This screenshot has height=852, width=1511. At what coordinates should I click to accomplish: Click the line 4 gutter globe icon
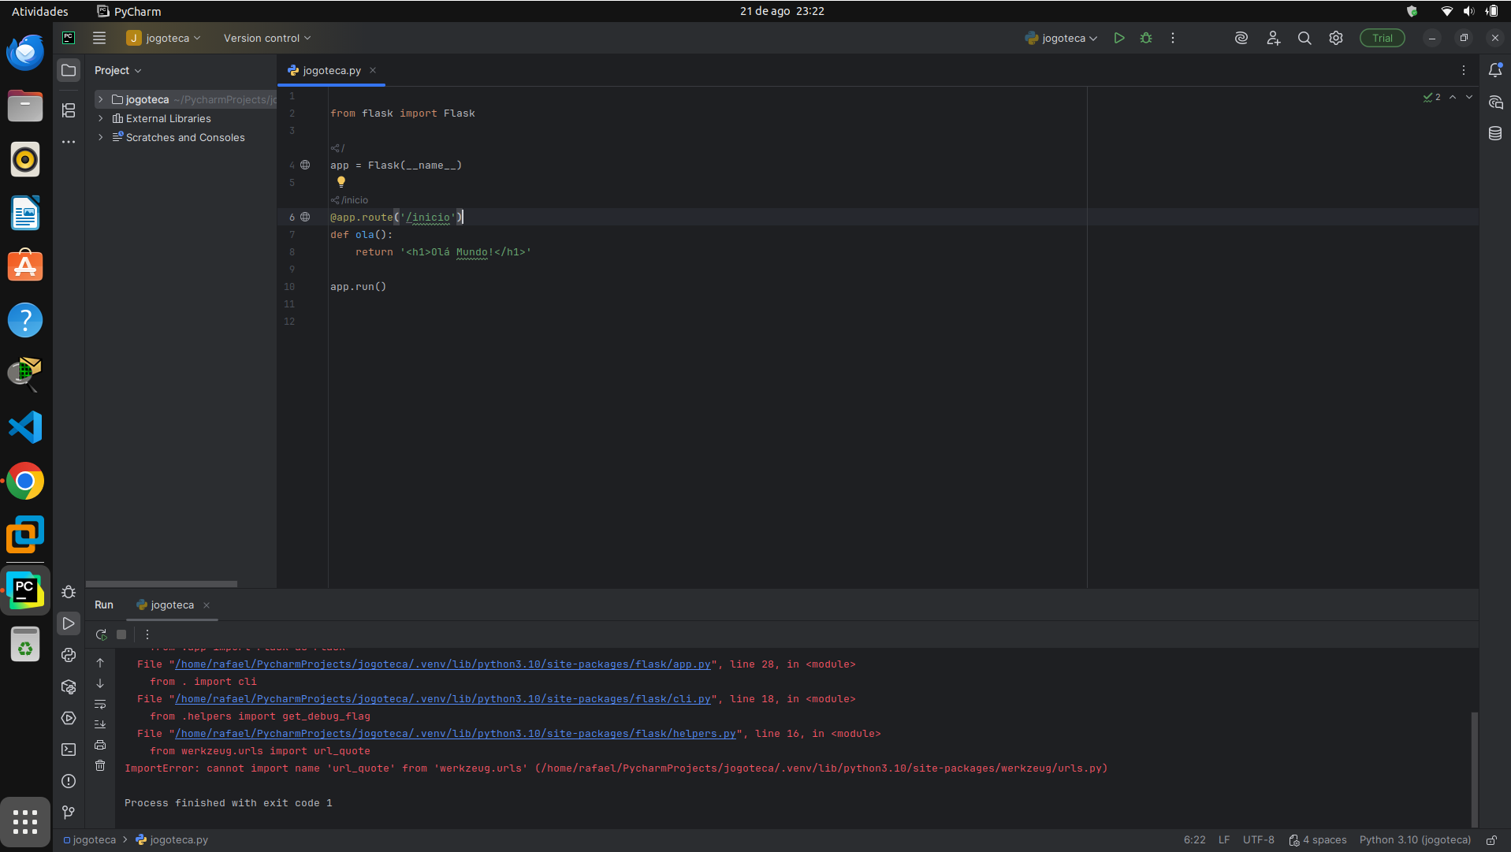point(305,165)
